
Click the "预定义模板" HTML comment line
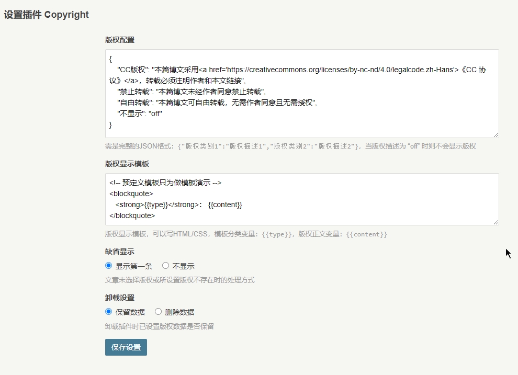click(x=165, y=183)
